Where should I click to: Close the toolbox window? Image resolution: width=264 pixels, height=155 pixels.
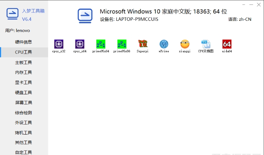[x=259, y=5]
